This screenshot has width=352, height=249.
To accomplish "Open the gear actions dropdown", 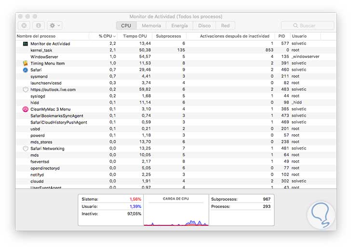I will pyautogui.click(x=54, y=26).
